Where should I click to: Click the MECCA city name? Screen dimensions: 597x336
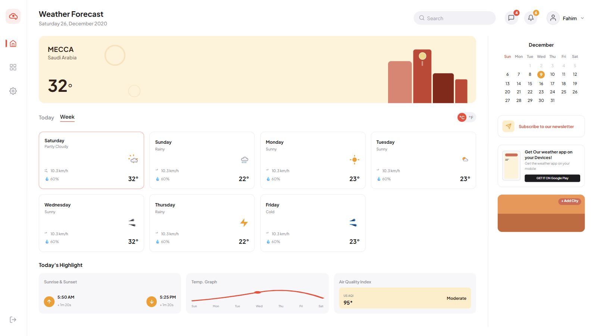tap(61, 49)
